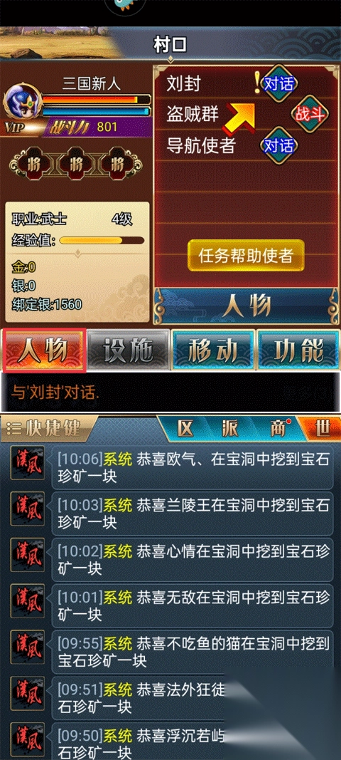Select the first 将 general slot

point(34,165)
